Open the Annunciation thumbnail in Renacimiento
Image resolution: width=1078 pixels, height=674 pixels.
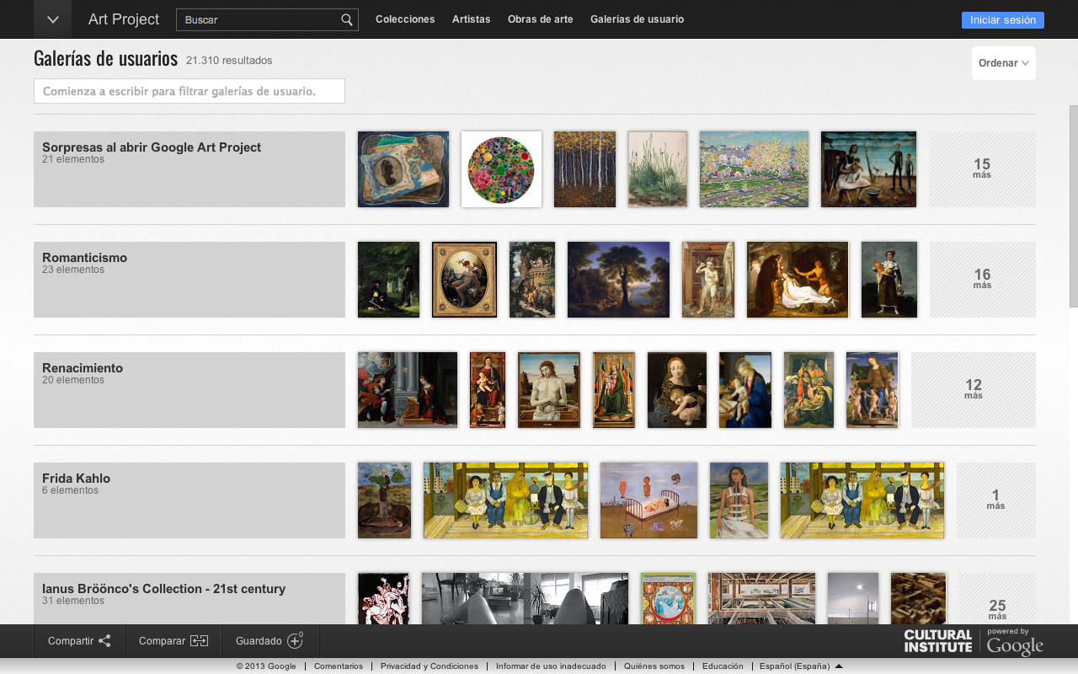click(x=408, y=390)
